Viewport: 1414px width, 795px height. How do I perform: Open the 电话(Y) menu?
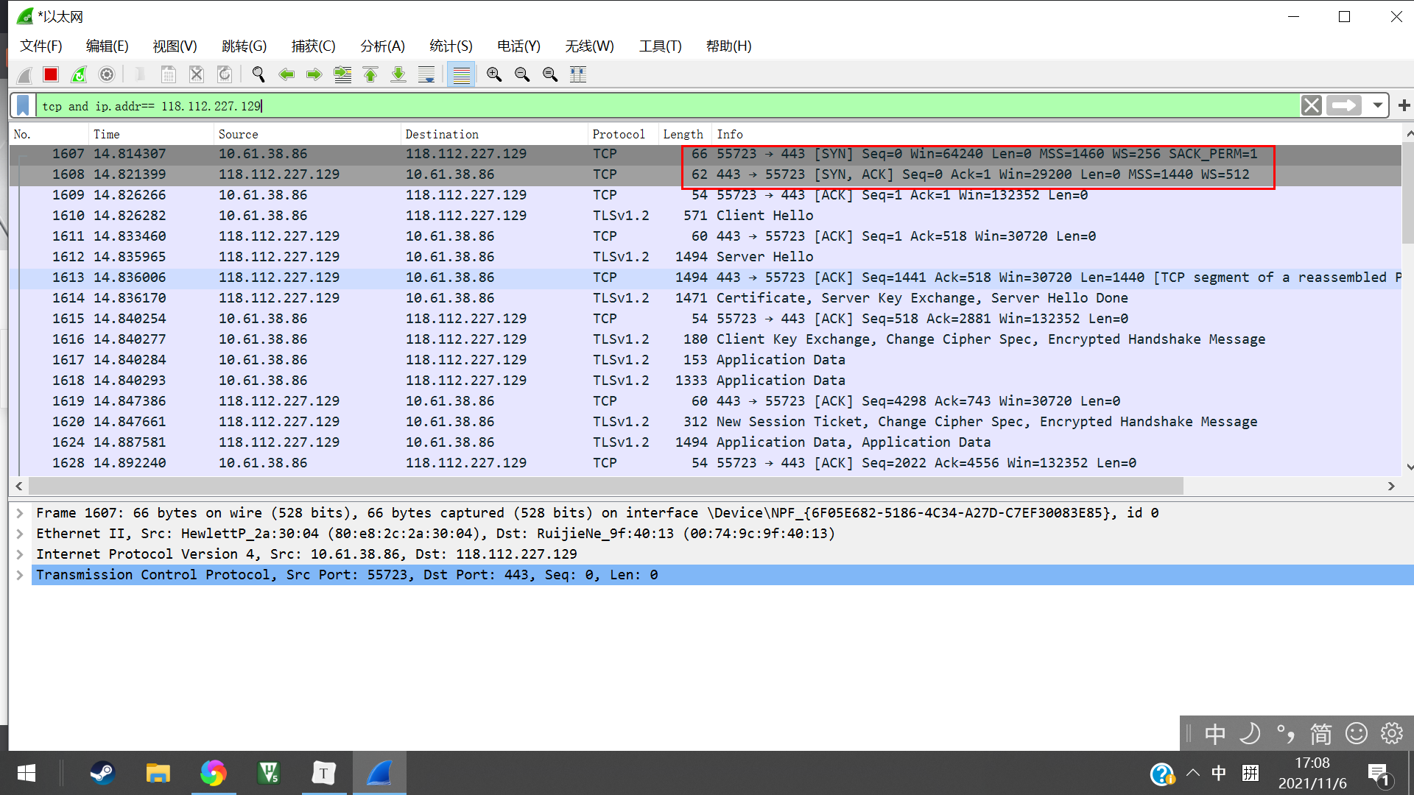click(x=518, y=46)
